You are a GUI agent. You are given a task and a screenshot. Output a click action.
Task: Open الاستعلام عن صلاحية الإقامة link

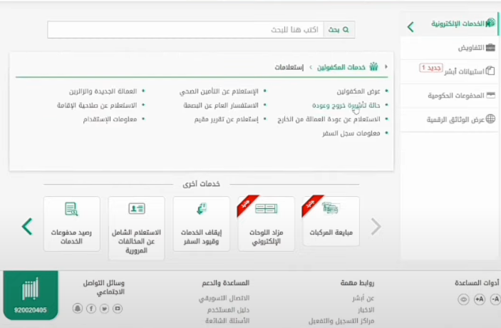point(97,106)
